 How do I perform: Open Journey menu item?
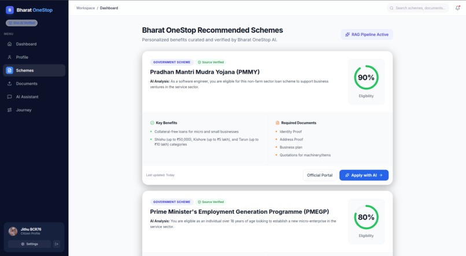(x=34, y=110)
